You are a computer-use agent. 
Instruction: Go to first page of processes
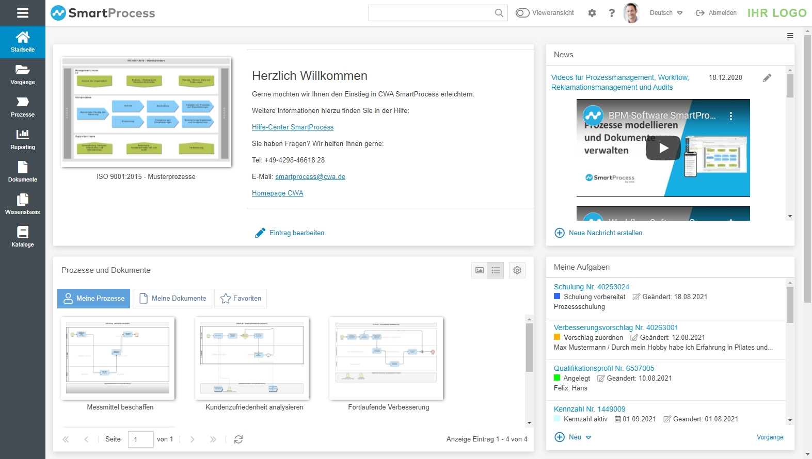66,439
